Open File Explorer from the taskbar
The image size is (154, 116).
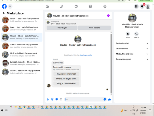coord(16,107)
